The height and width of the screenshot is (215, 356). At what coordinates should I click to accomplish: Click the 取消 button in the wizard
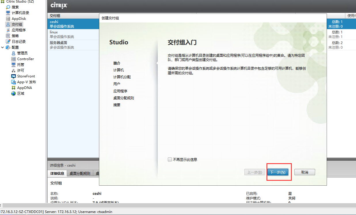(304, 172)
